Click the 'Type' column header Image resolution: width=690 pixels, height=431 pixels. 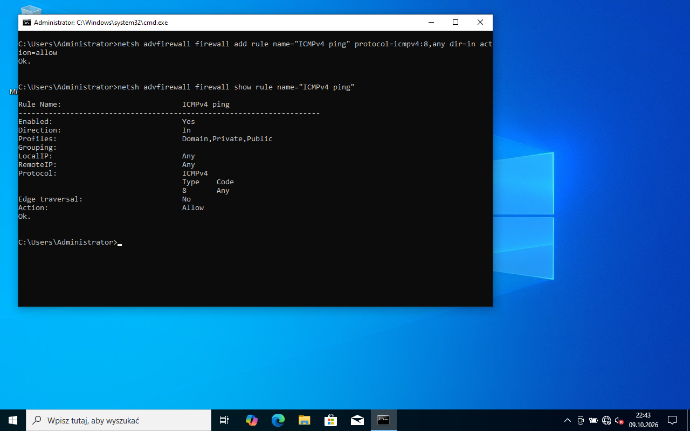[191, 182]
